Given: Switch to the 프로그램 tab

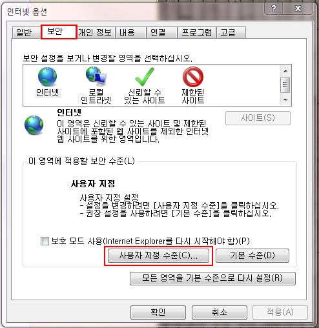Looking at the screenshot, I should click(196, 33).
